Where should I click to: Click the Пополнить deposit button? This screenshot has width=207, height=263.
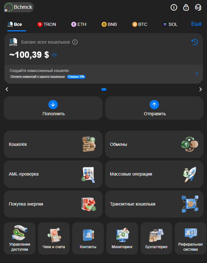tap(53, 108)
